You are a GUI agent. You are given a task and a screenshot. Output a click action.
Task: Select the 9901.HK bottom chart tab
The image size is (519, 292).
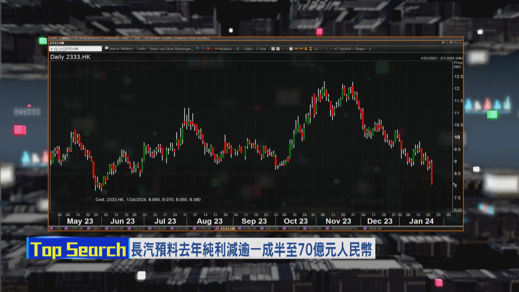(x=114, y=228)
